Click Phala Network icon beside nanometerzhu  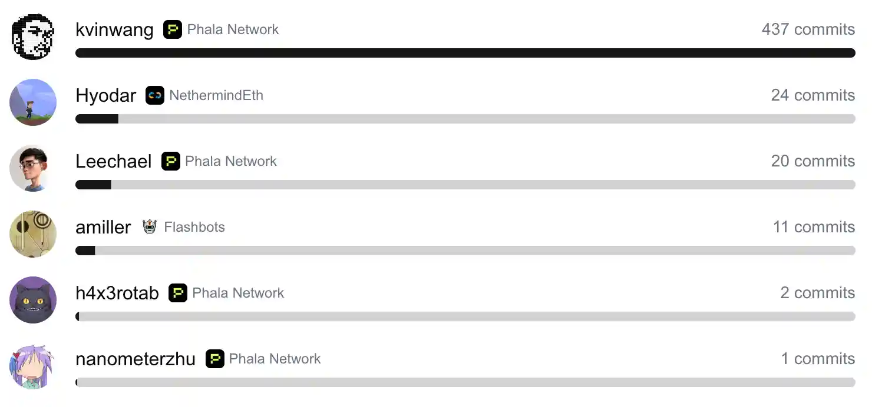coord(215,359)
